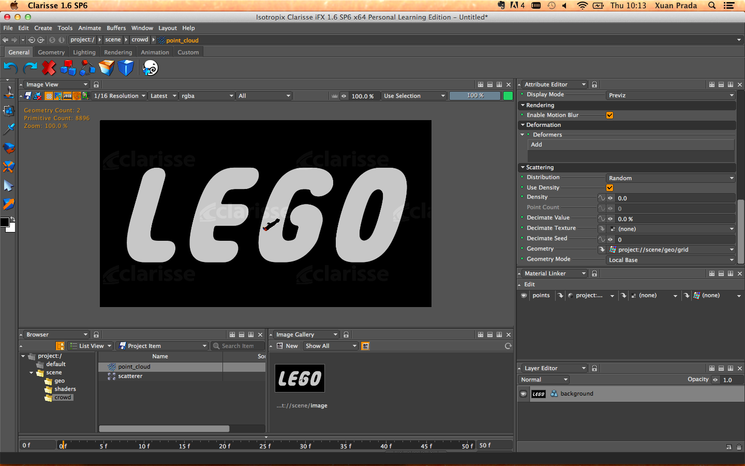Click the orange icon next to Show All

click(365, 346)
